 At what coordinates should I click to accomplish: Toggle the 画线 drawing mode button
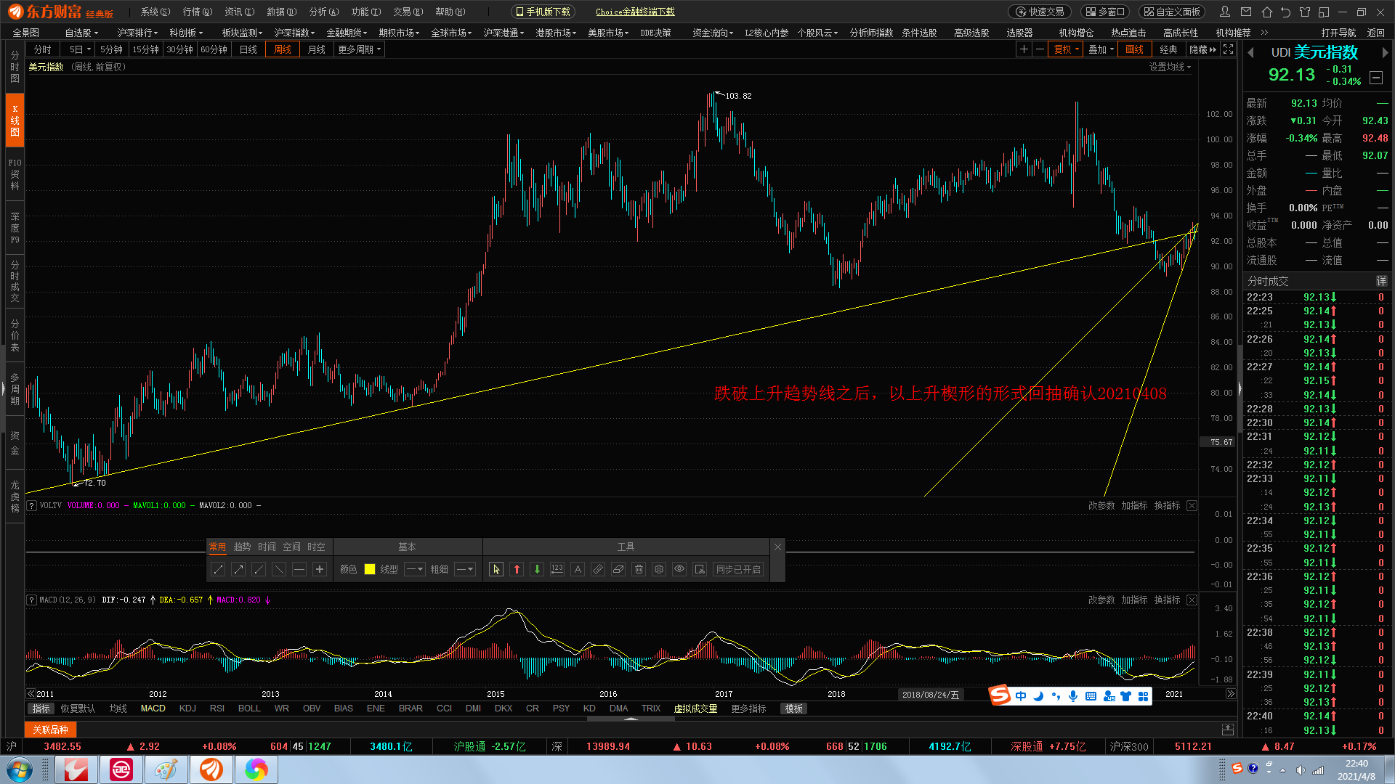pos(1135,49)
